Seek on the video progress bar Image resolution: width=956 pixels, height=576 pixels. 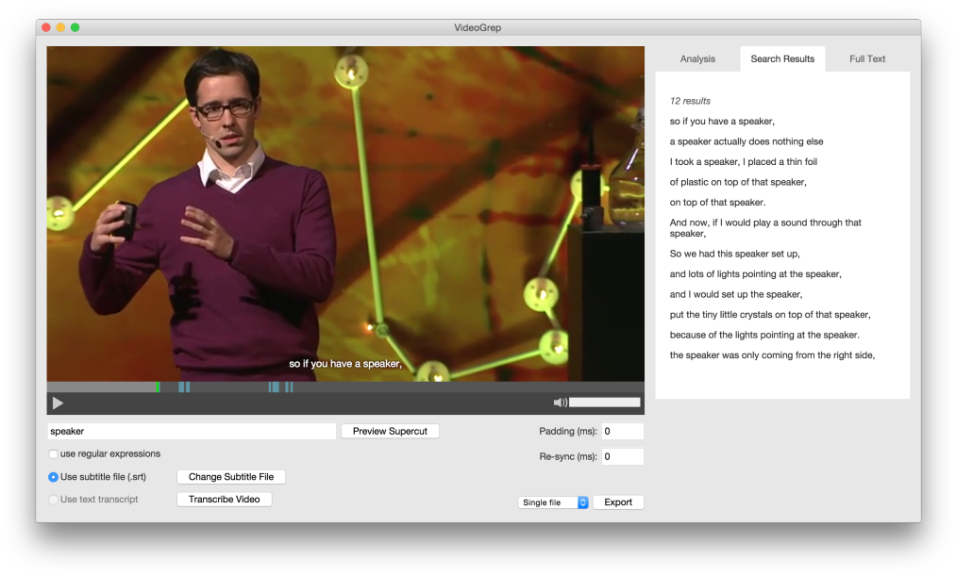(x=345, y=387)
